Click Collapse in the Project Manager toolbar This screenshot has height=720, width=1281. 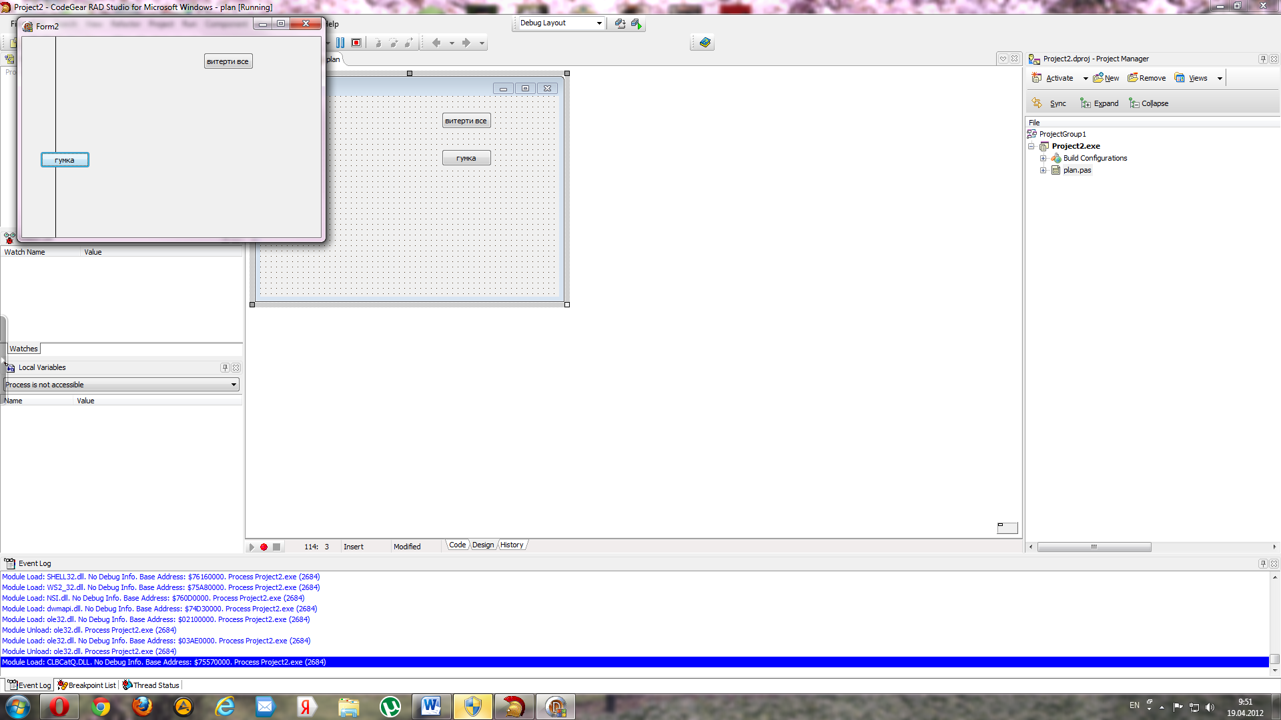pyautogui.click(x=1149, y=103)
